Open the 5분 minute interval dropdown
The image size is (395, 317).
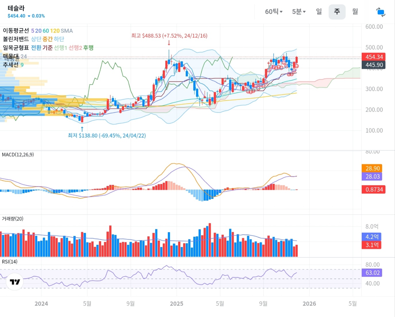coord(299,12)
